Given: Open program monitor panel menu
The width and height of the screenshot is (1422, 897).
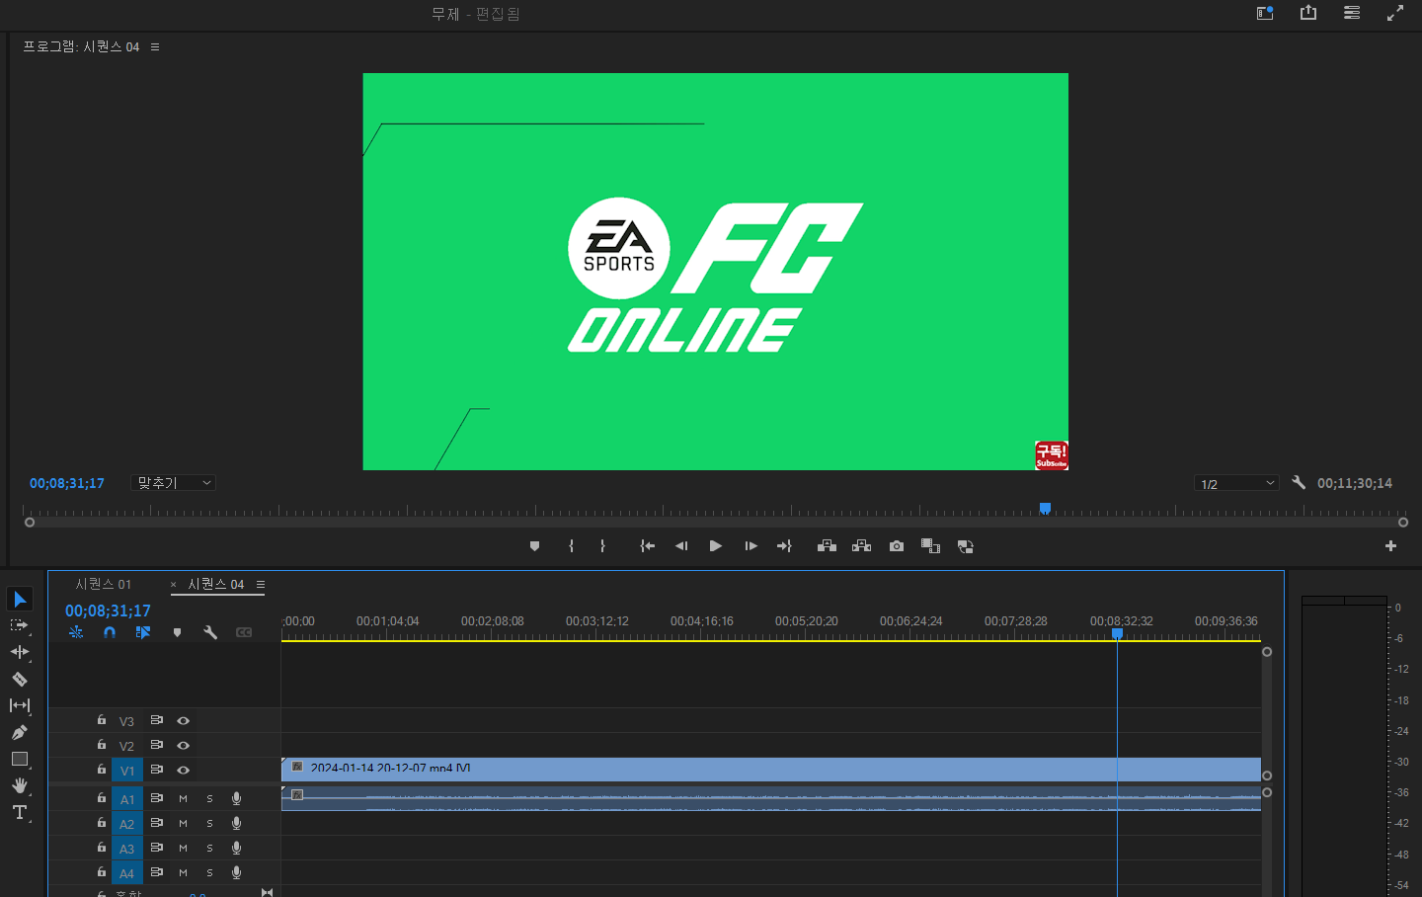Looking at the screenshot, I should point(155,46).
